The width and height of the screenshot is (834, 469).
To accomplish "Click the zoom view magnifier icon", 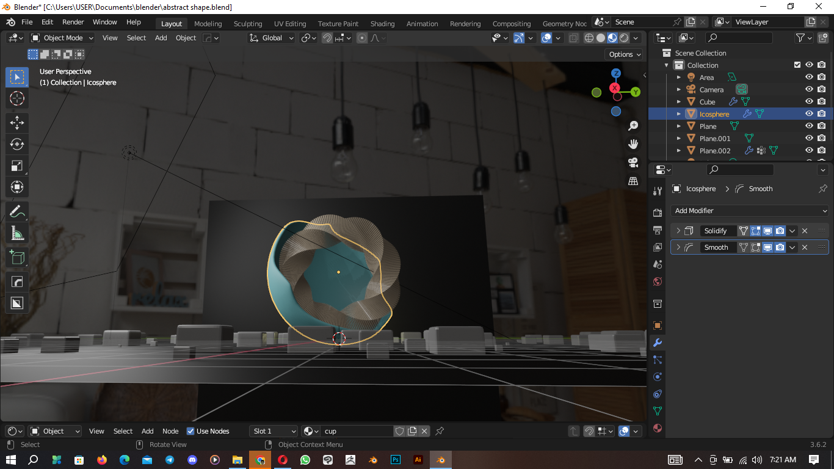I will [x=633, y=126].
